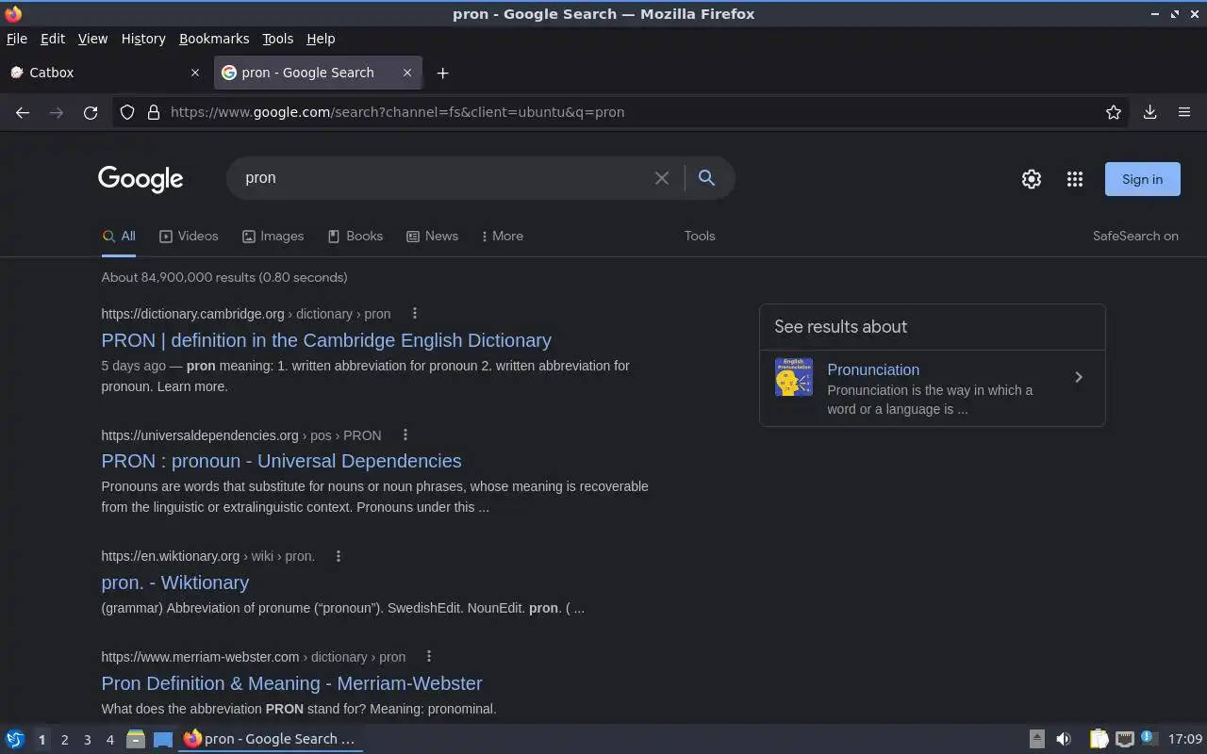Click the network tray icon
Screen dimensions: 1207x754
pos(1124,739)
